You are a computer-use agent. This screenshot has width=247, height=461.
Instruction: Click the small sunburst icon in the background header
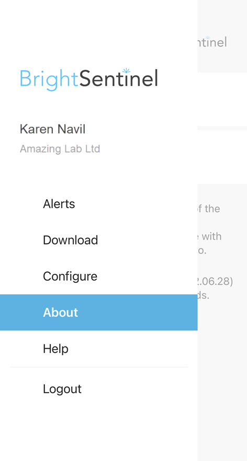pos(208,38)
